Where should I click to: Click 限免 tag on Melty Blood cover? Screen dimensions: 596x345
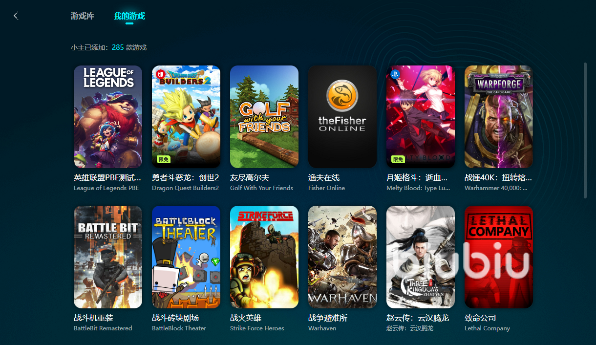(x=398, y=159)
